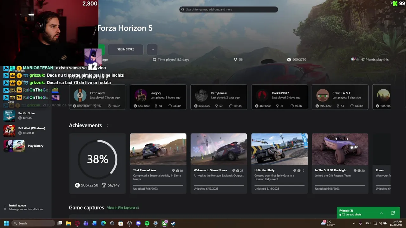Open In The Still Of The Night achievement
406x228 pixels.
pos(340,163)
